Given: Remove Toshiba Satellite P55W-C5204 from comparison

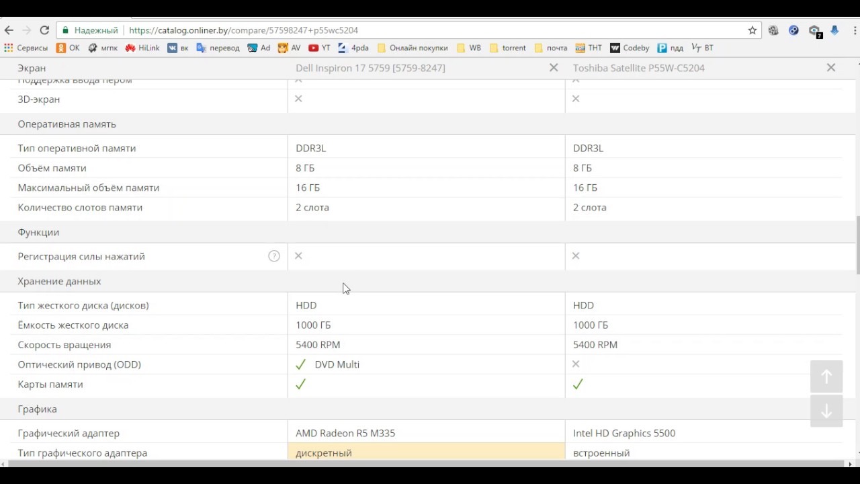Looking at the screenshot, I should click(x=831, y=67).
